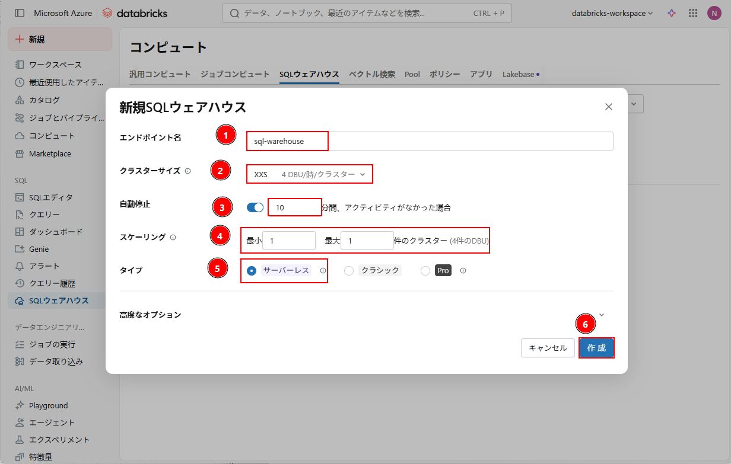Open the Databricks assistant sparkle icon
This screenshot has height=464, width=731.
672,13
